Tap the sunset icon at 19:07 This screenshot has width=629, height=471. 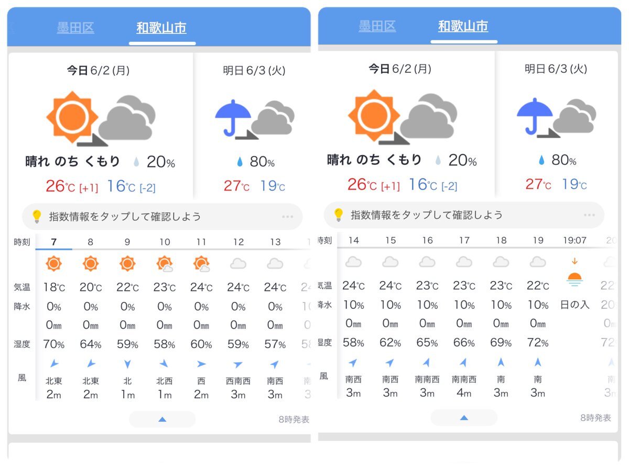(x=575, y=278)
